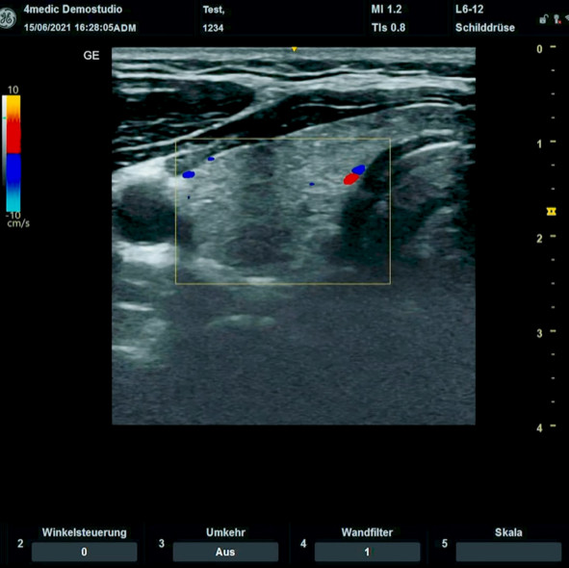The image size is (569, 568).
Task: Click the network status icon with red dot
Action: 557,19
